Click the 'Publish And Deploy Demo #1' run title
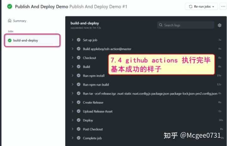 [98, 7]
